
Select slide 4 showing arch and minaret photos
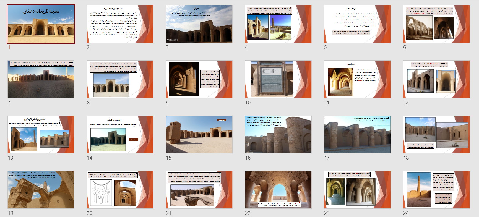(x=278, y=24)
